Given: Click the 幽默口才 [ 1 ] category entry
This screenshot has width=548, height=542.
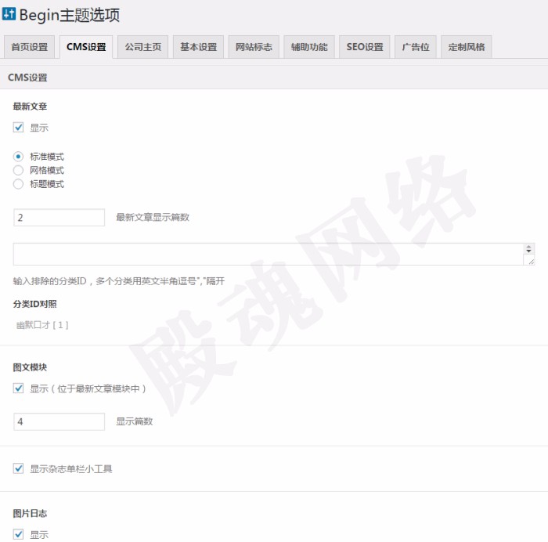Looking at the screenshot, I should coord(42,325).
